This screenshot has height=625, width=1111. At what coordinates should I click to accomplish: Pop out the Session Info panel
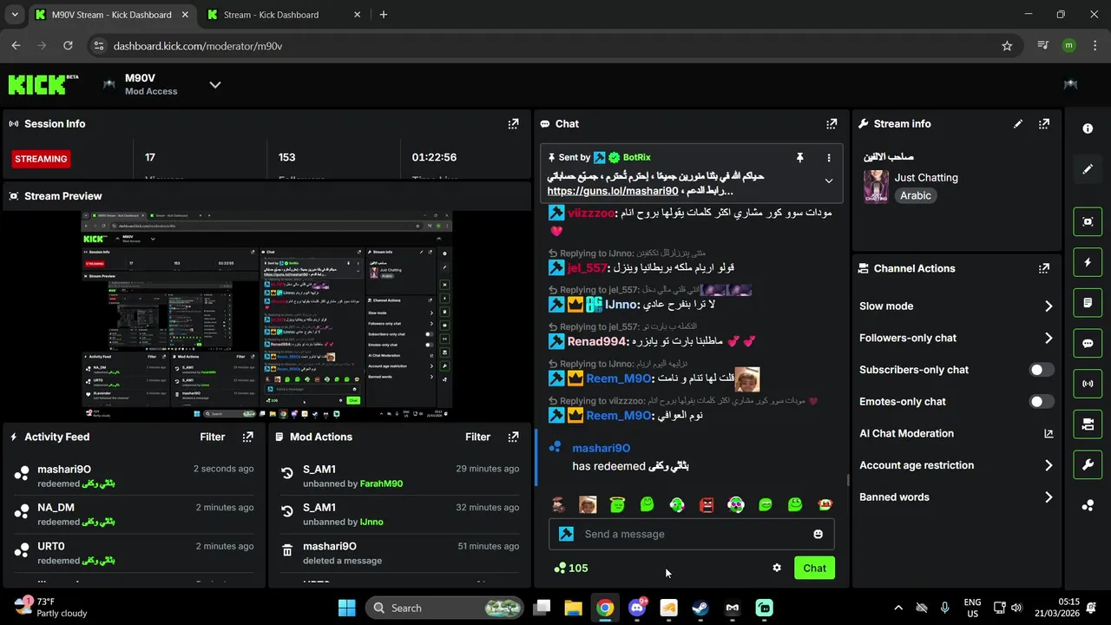tap(513, 124)
